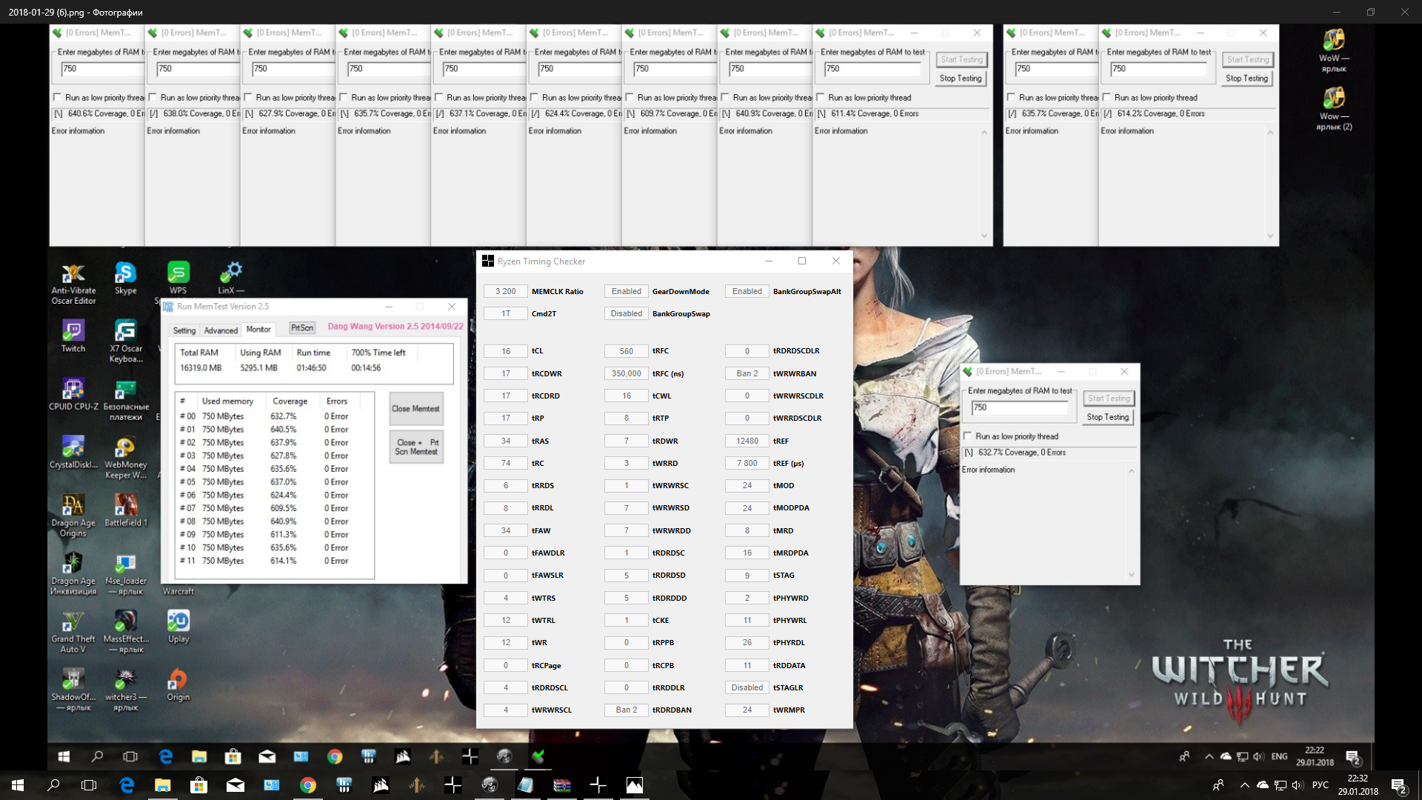1422x800 pixels.
Task: Click scrollbar down arrow in 632.7% coverage window
Action: pos(1131,575)
